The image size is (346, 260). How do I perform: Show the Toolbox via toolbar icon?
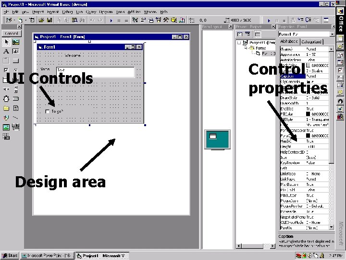(x=166, y=20)
